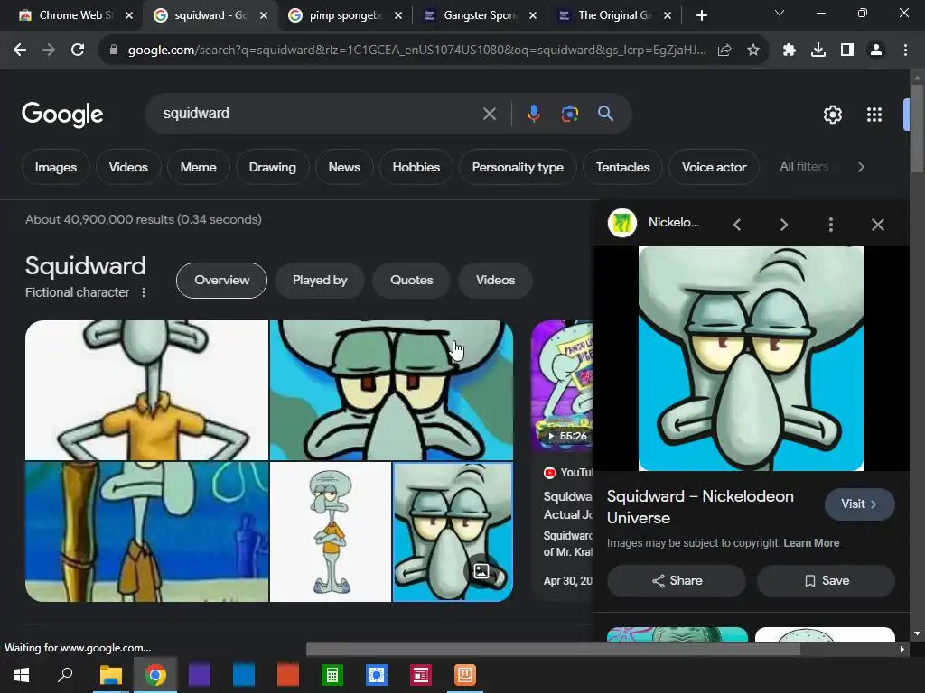Select the Voice actor chip
This screenshot has width=925, height=693.
coord(714,167)
